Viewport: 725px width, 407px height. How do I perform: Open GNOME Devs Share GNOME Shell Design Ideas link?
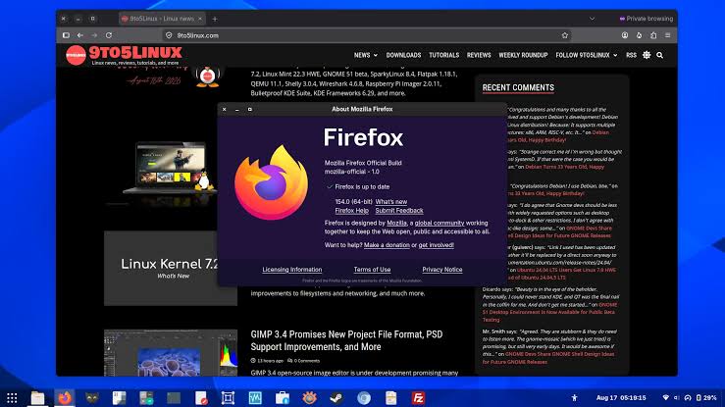tap(548, 358)
